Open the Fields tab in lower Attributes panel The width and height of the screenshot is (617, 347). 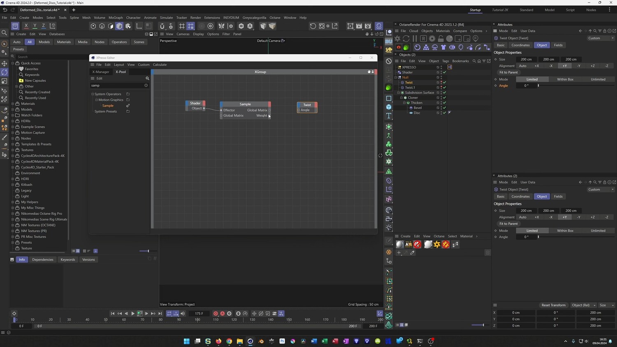[x=558, y=197]
